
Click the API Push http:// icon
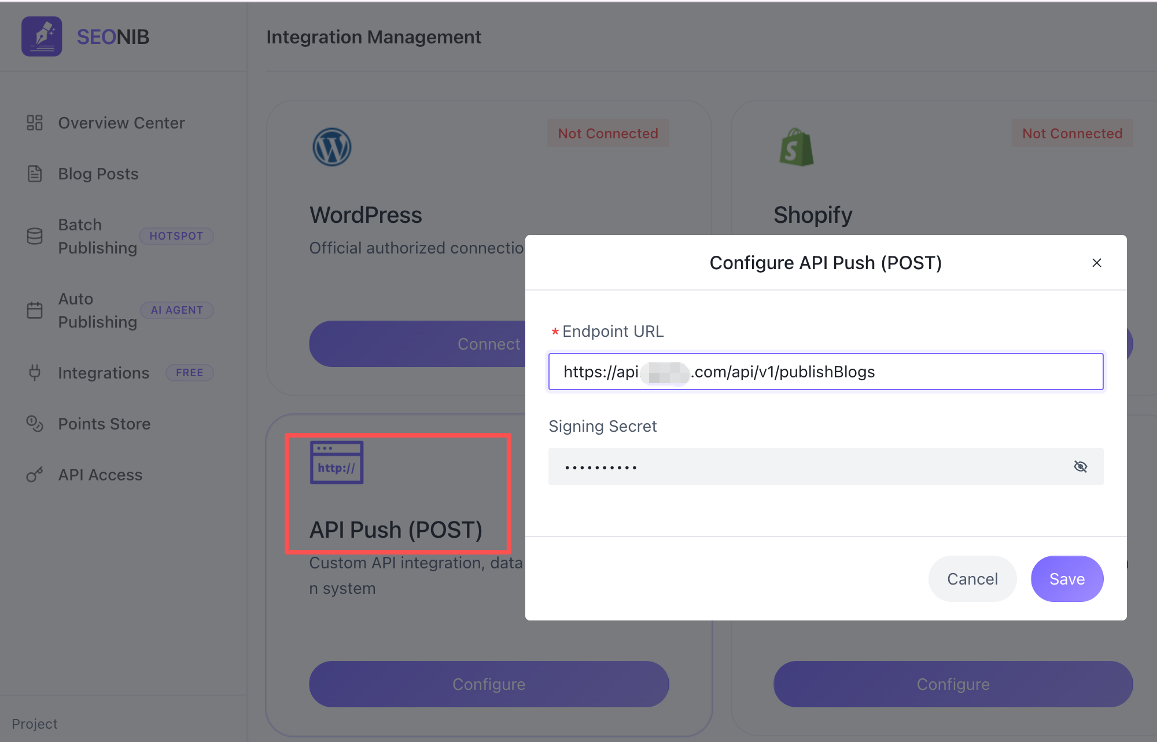337,462
